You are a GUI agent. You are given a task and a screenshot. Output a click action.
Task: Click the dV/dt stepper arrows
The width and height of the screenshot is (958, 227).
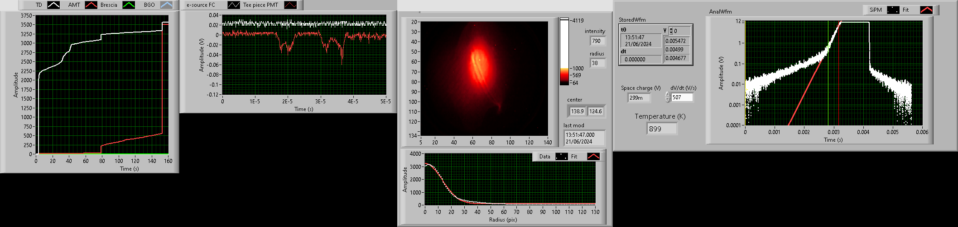[x=667, y=97]
